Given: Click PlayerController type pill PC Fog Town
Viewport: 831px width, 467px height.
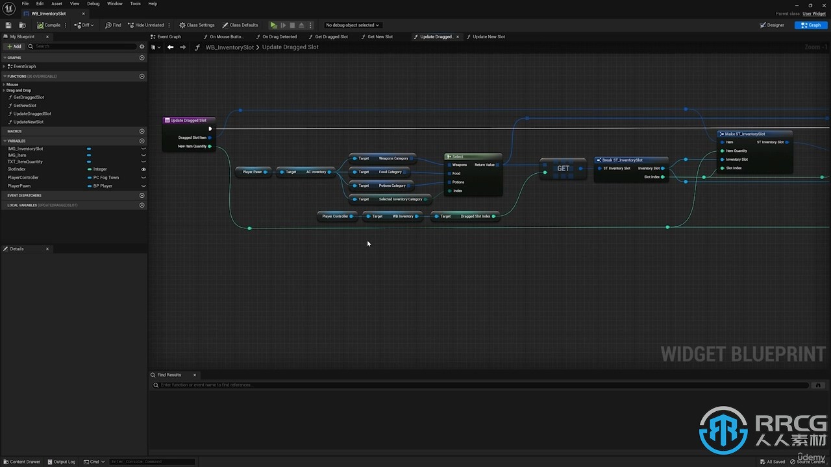Looking at the screenshot, I should 103,178.
